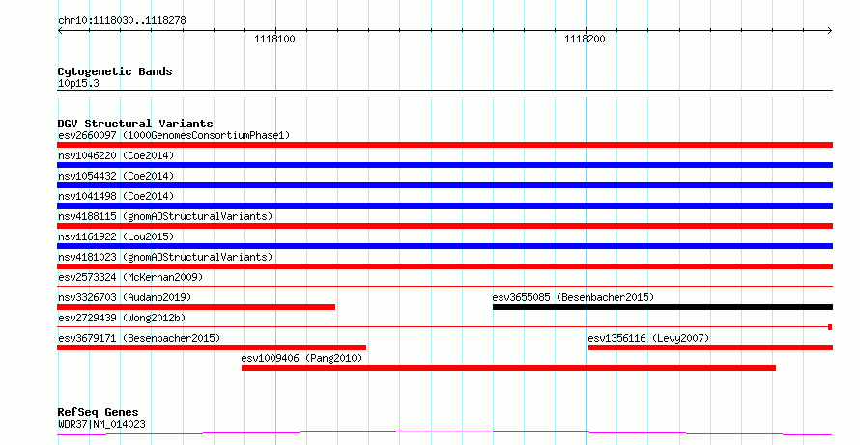Open the nsv1041498 (Coe2014) label
This screenshot has width=860, height=445.
(x=116, y=196)
